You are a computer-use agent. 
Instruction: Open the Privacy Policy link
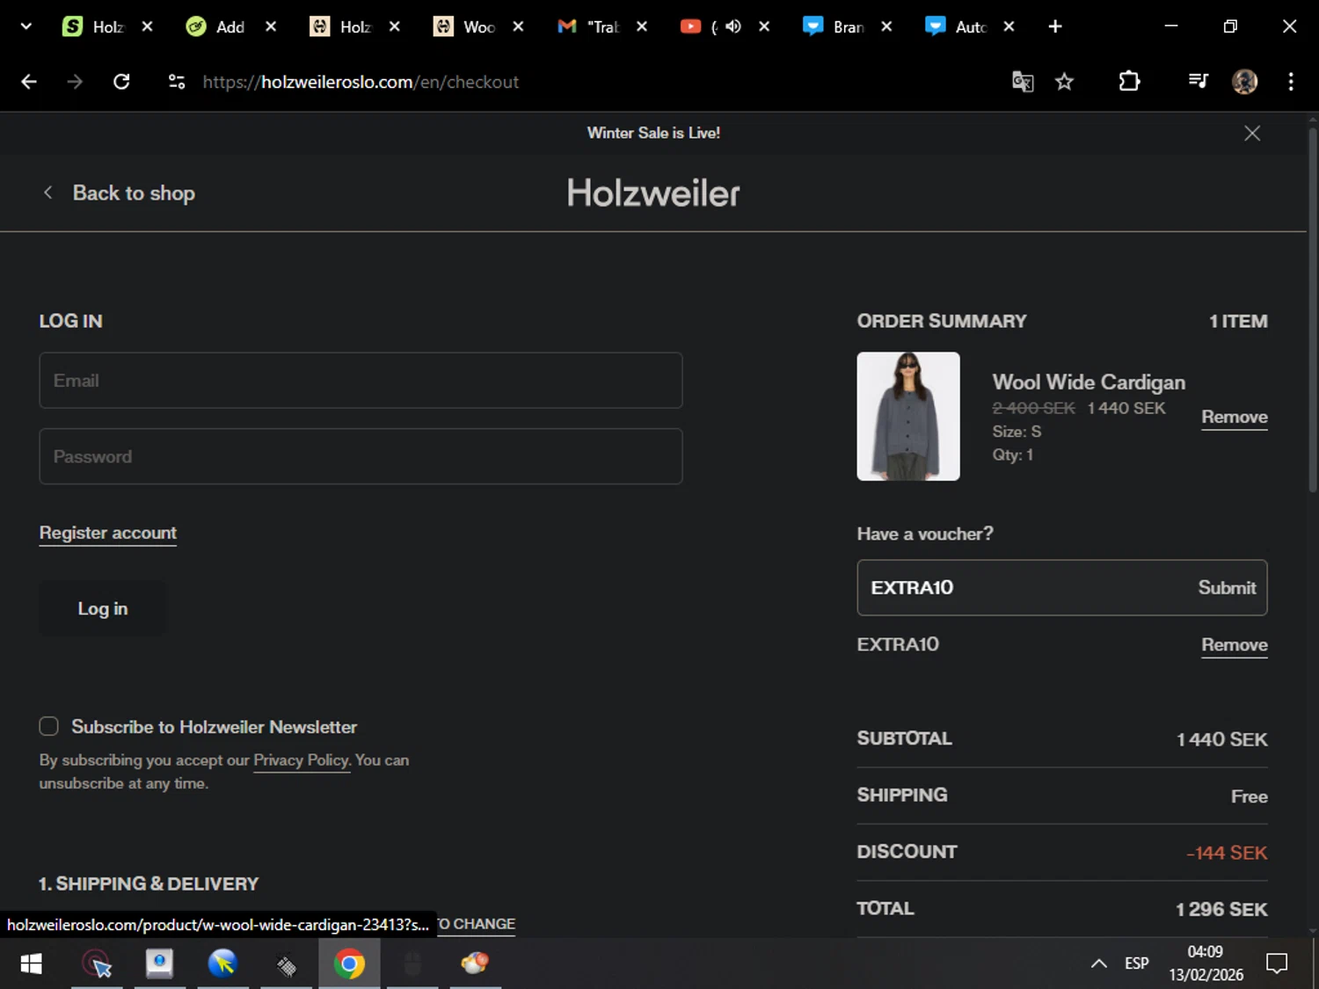point(302,760)
